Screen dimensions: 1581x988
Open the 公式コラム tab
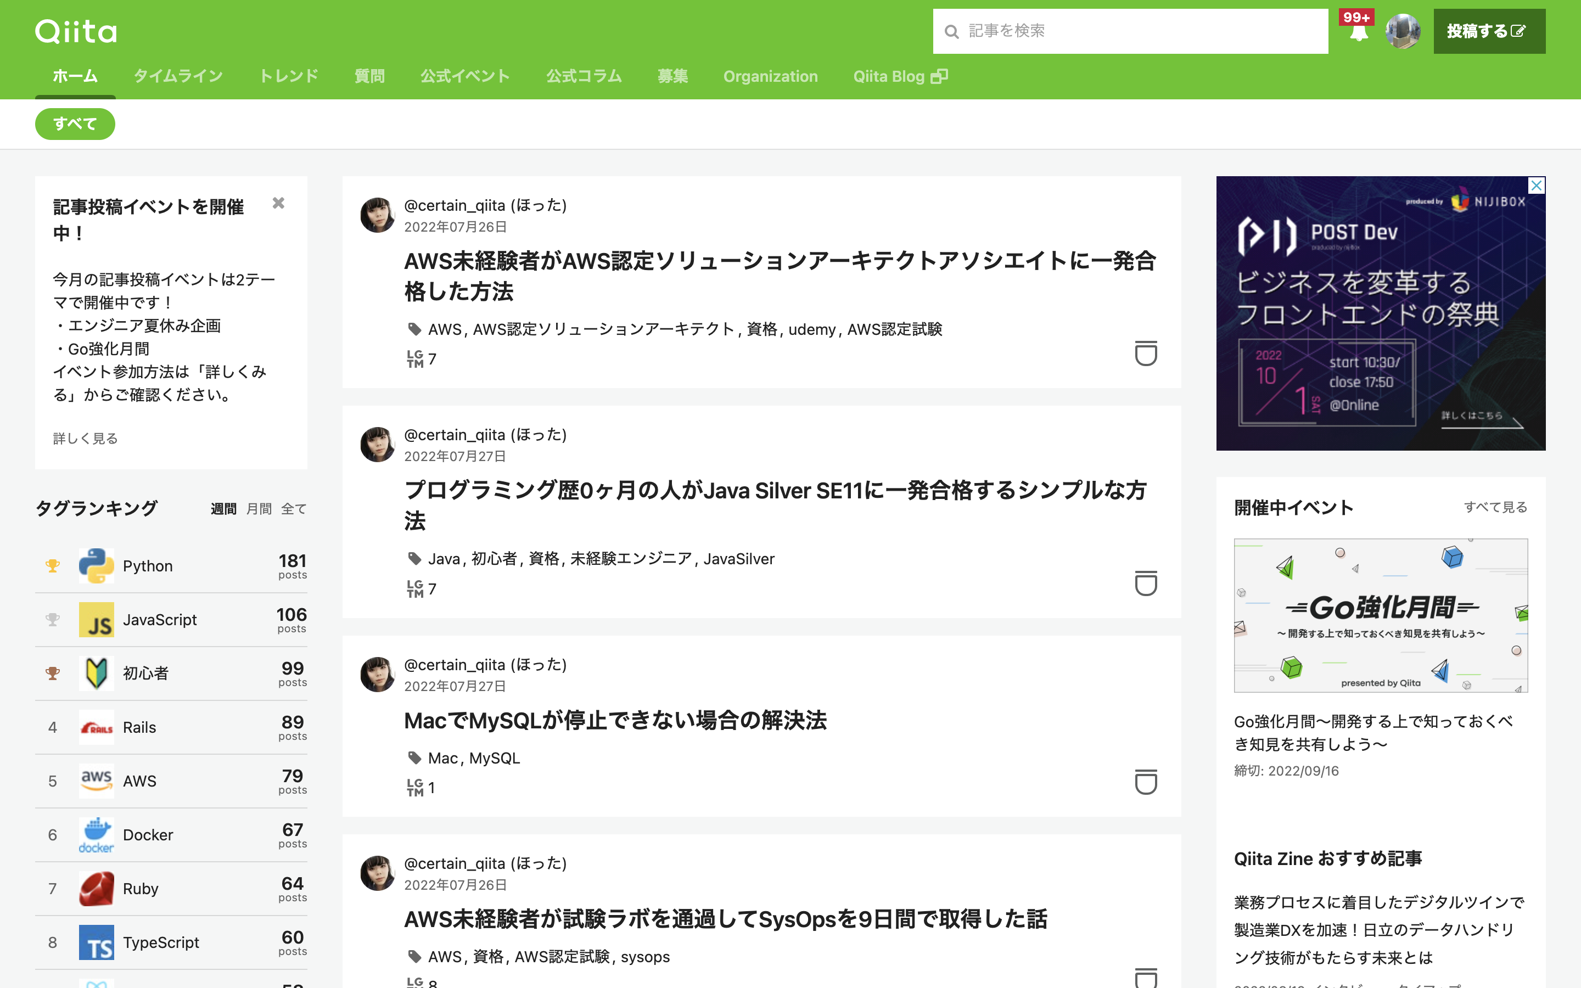coord(584,76)
